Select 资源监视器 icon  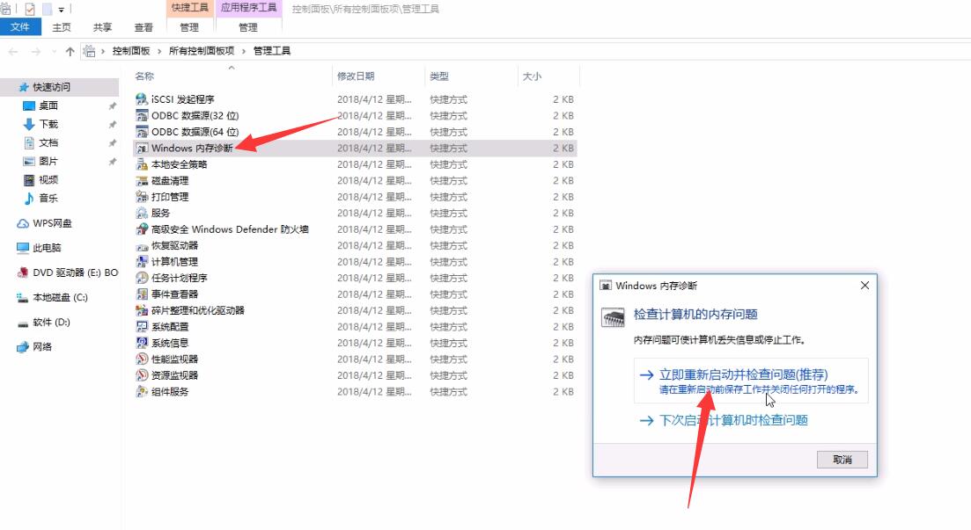[x=142, y=375]
